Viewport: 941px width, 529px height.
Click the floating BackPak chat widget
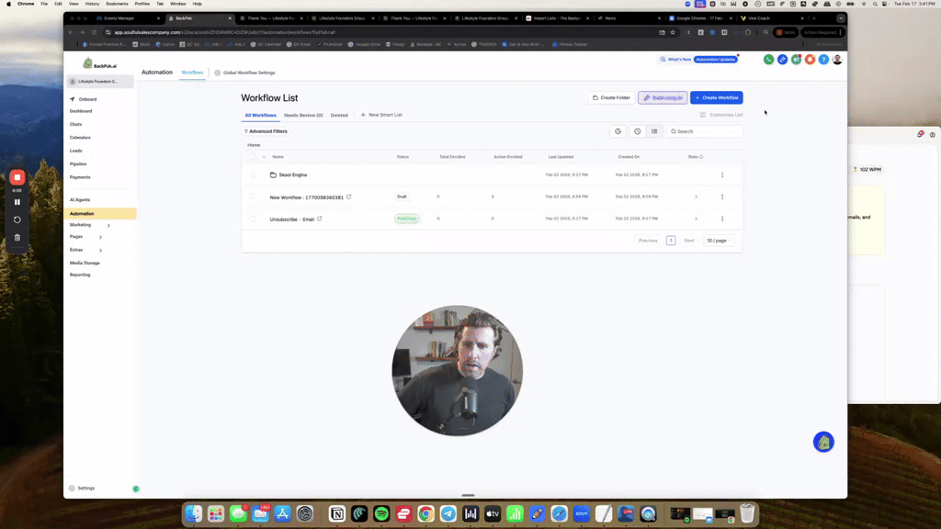pos(823,442)
